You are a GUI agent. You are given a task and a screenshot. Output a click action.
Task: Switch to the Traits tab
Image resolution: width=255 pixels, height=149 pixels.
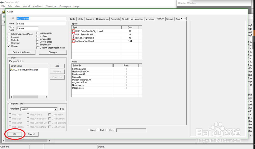click(x=72, y=19)
